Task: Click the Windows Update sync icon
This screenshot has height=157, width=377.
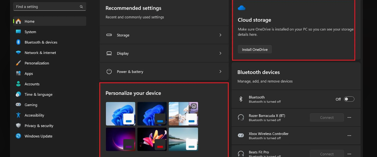Action: pos(18,136)
